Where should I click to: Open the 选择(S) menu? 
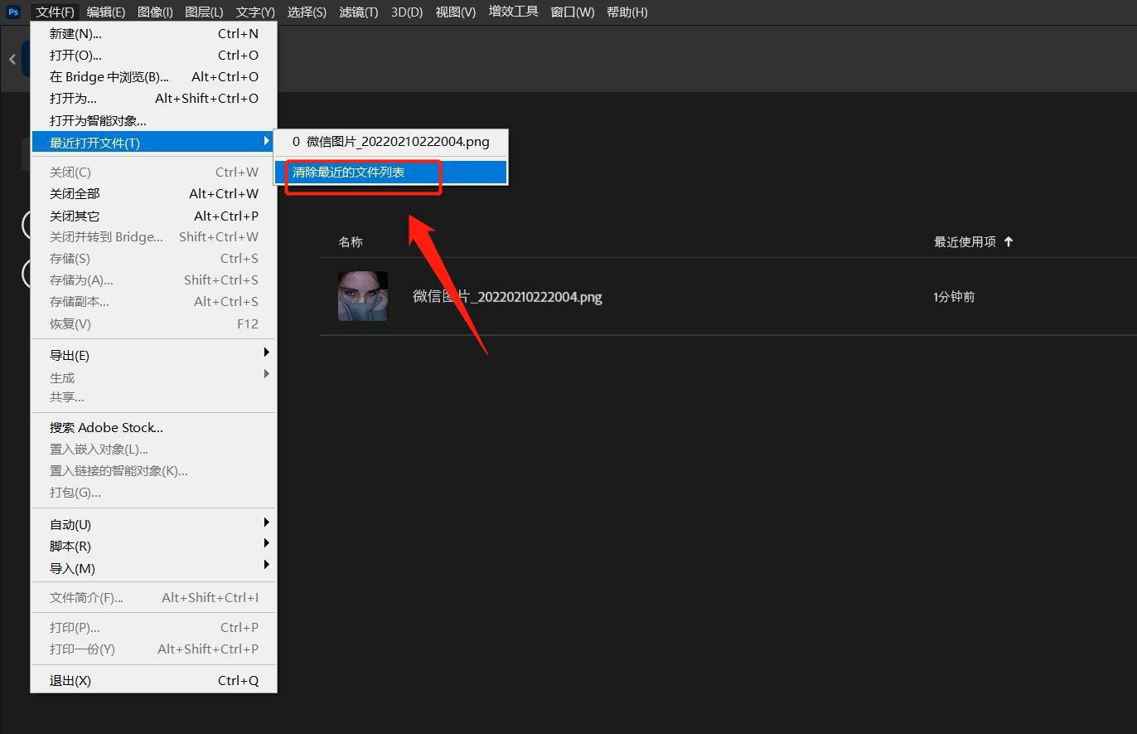coord(307,12)
